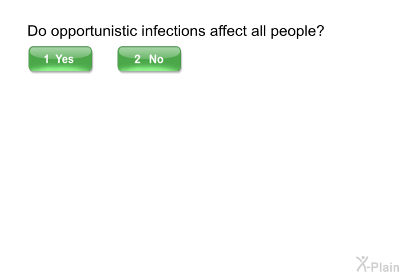Select the green "2 No" answer button
Image resolution: width=400 pixels, height=274 pixels.
(149, 59)
